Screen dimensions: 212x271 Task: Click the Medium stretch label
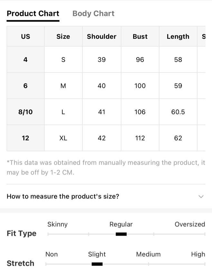coord(148,254)
